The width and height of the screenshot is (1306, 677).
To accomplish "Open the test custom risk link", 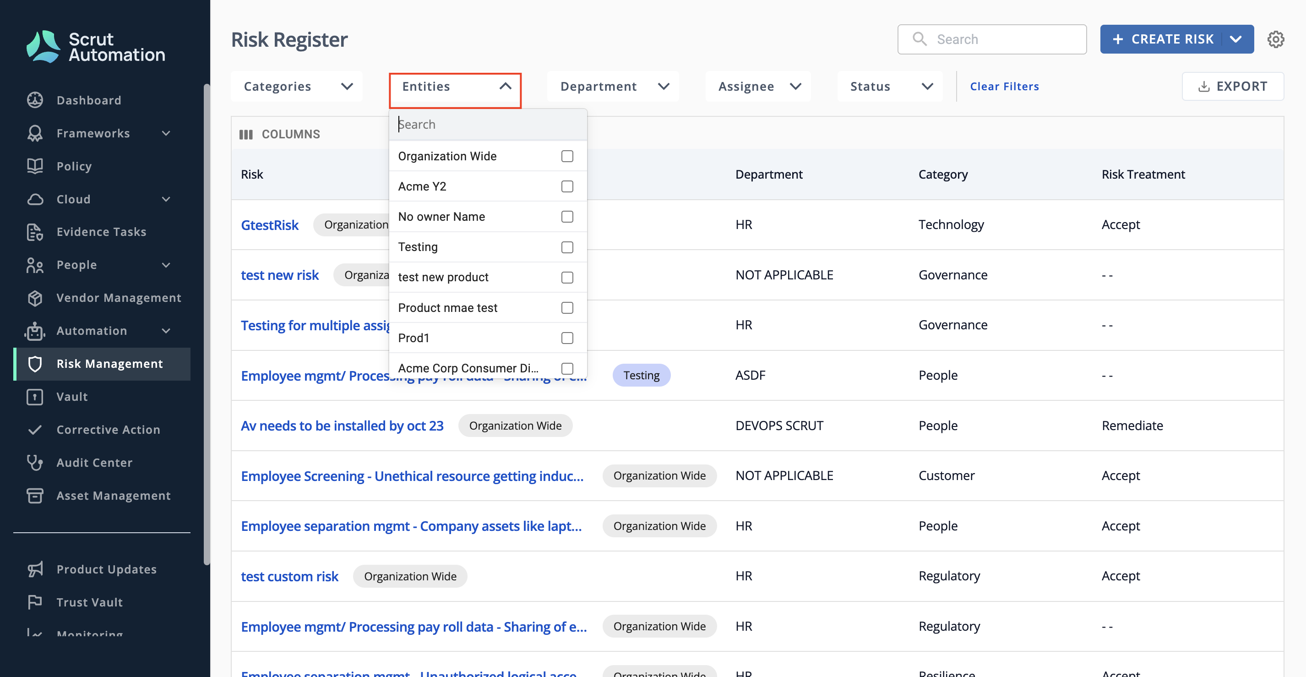I will [x=289, y=576].
